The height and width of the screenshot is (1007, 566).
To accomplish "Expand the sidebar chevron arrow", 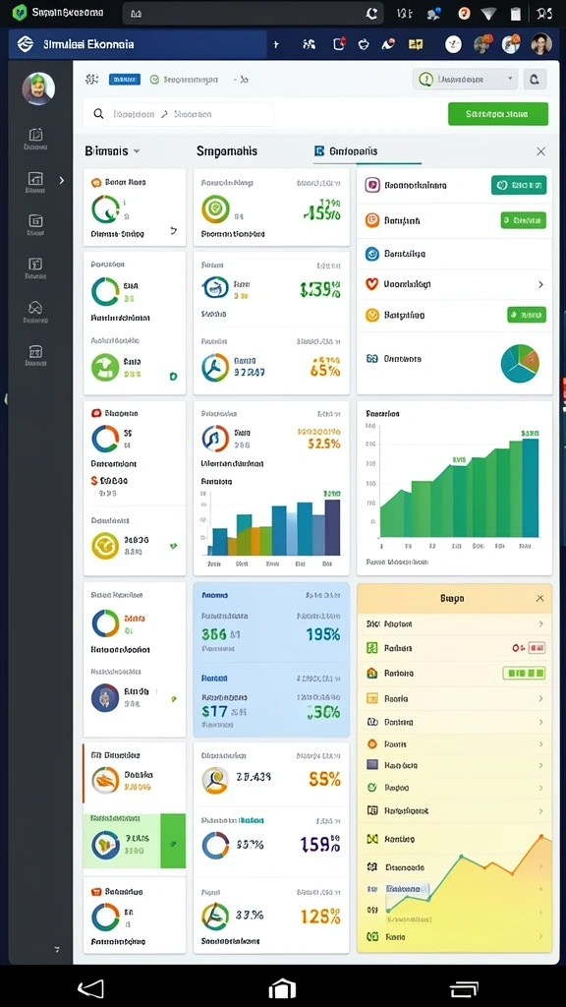I will [x=62, y=181].
